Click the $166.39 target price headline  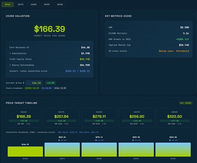[49, 29]
